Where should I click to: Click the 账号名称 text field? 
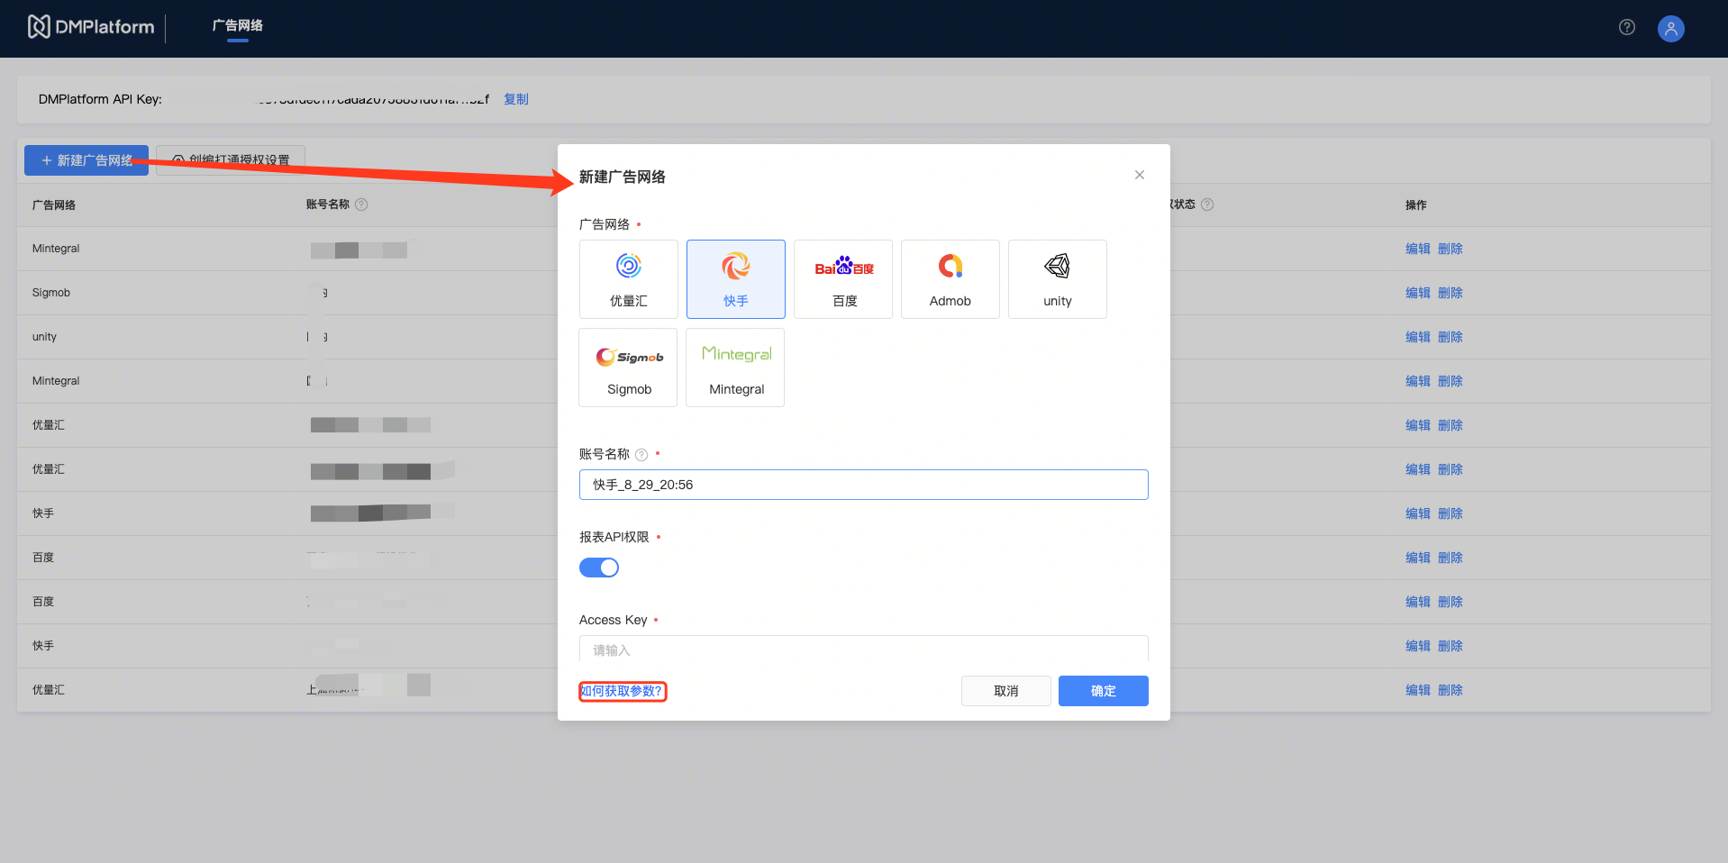tap(863, 485)
